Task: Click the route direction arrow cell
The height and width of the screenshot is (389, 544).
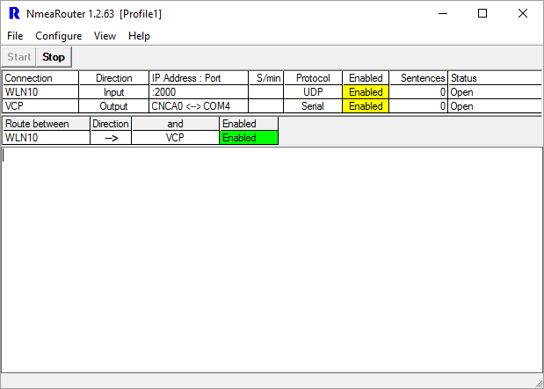Action: [x=111, y=138]
